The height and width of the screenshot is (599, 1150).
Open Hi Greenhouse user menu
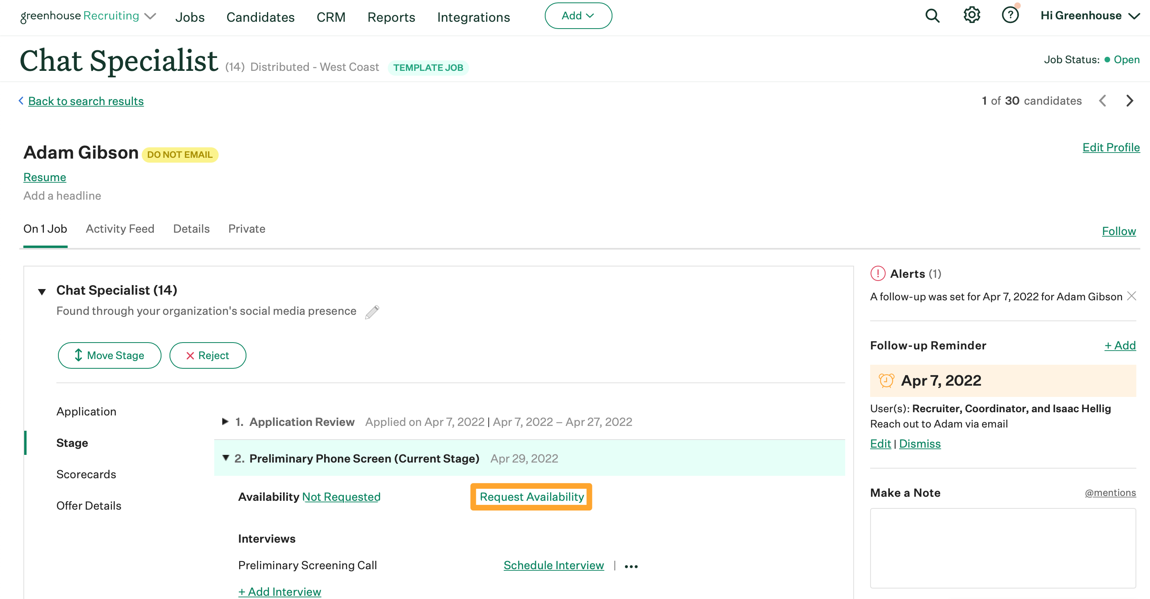click(1090, 16)
